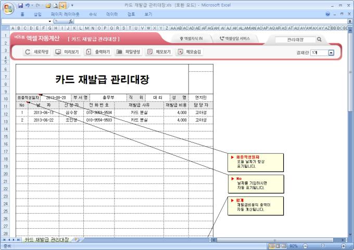Click the 메모보기 button

point(159,52)
